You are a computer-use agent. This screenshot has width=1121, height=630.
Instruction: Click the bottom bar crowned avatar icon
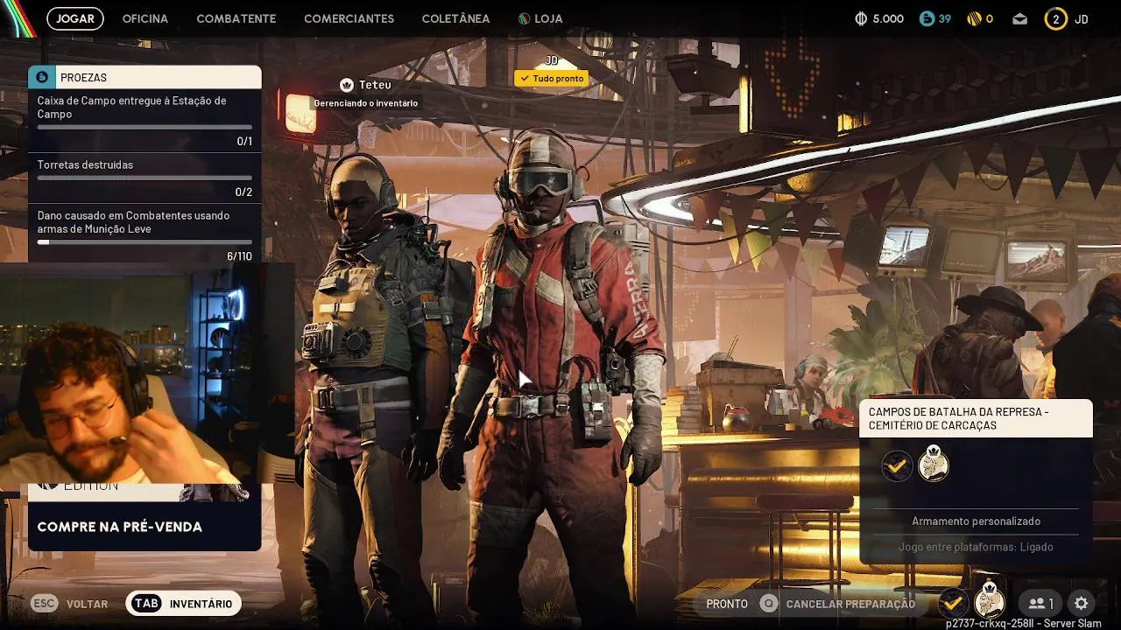(x=989, y=601)
